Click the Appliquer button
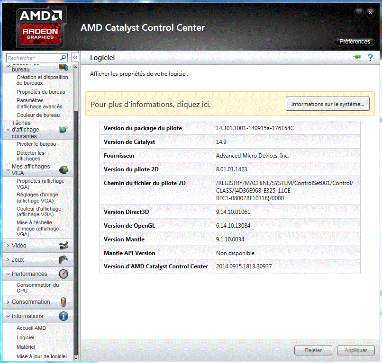 coord(355,350)
